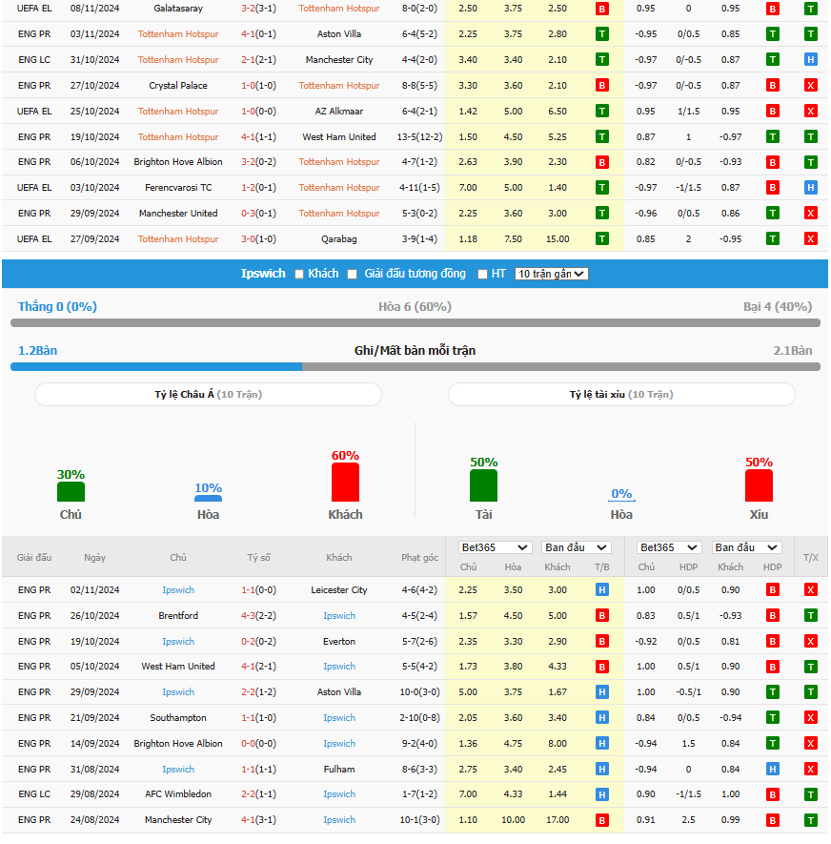Click the blue H badge in Southampton row

pos(602,718)
